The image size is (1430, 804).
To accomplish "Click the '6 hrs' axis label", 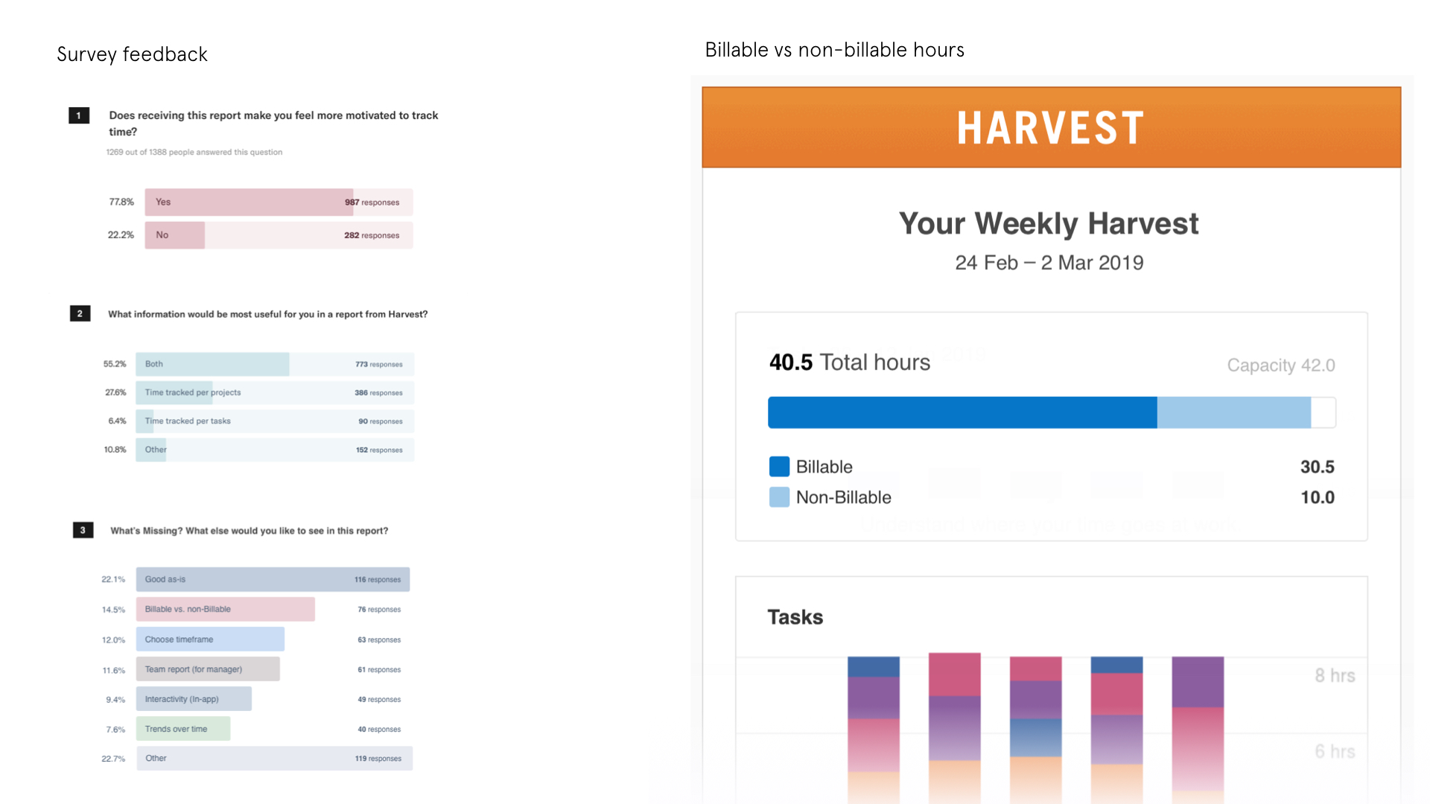I will [1335, 751].
